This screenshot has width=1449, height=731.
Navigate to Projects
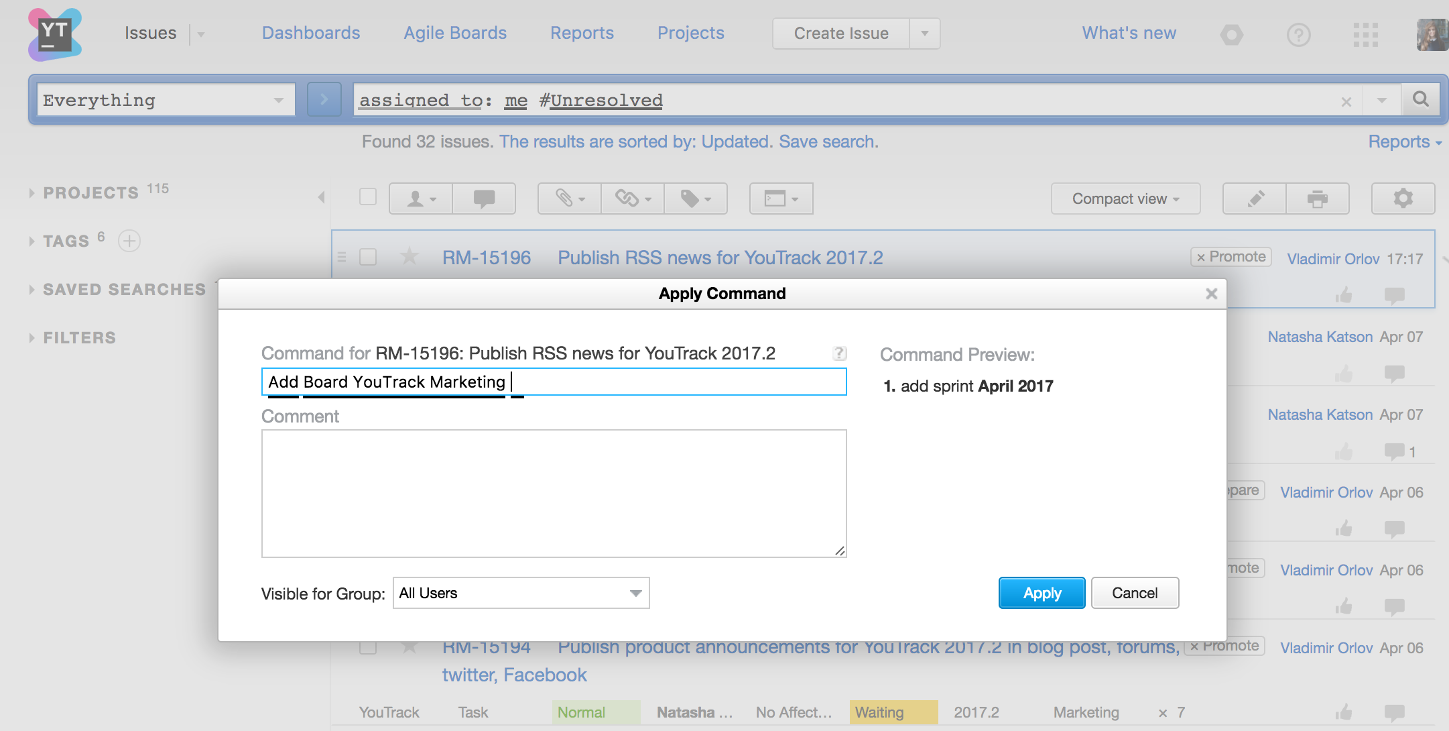(x=691, y=33)
